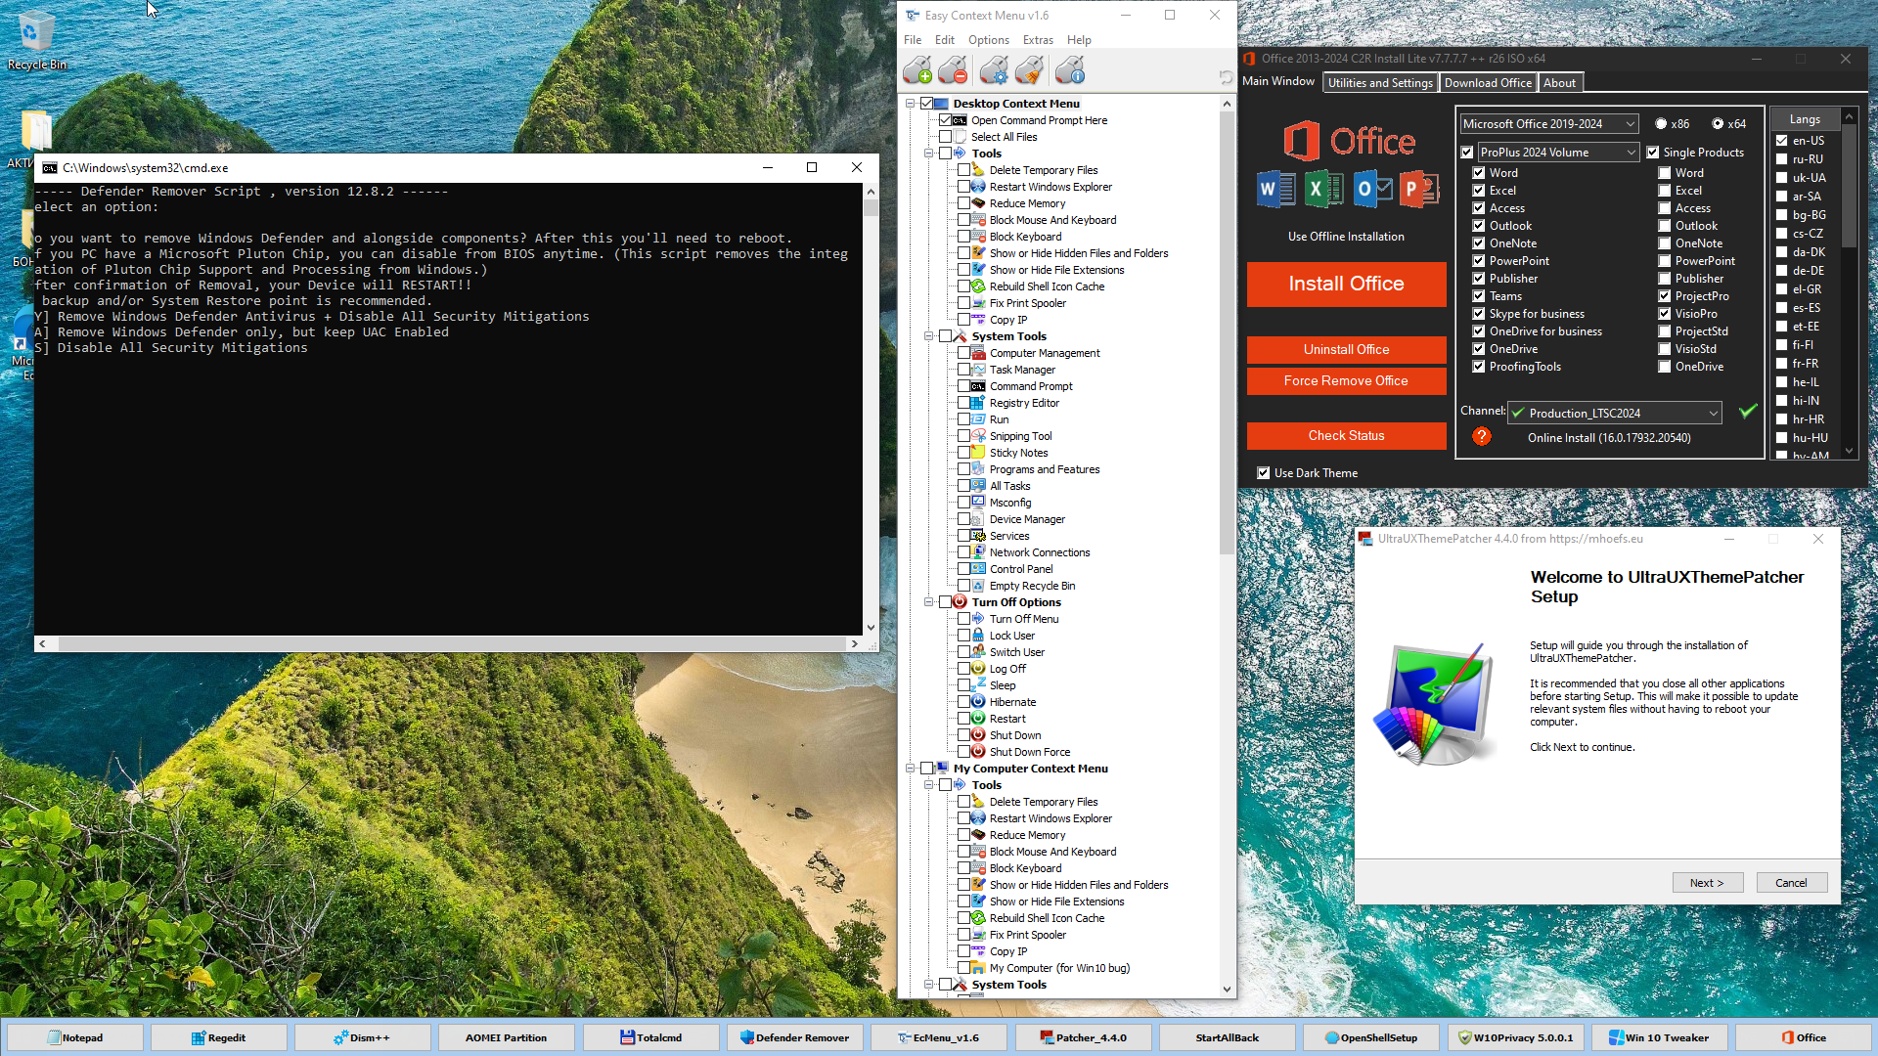Open EcMenu_v1.6 from the bottom bar
Image resolution: width=1878 pixels, height=1056 pixels.
pyautogui.click(x=938, y=1037)
